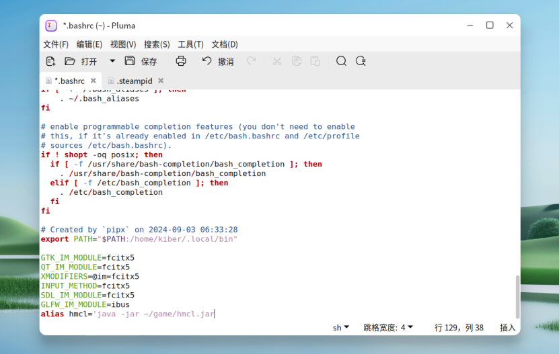Open the 视图(V) menu
Screen dimensions: 559x354
pos(123,44)
